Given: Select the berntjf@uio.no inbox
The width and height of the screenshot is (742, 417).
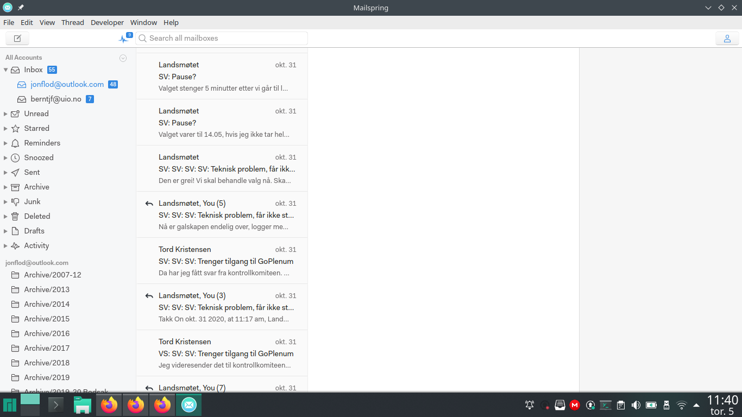Looking at the screenshot, I should click(55, 99).
